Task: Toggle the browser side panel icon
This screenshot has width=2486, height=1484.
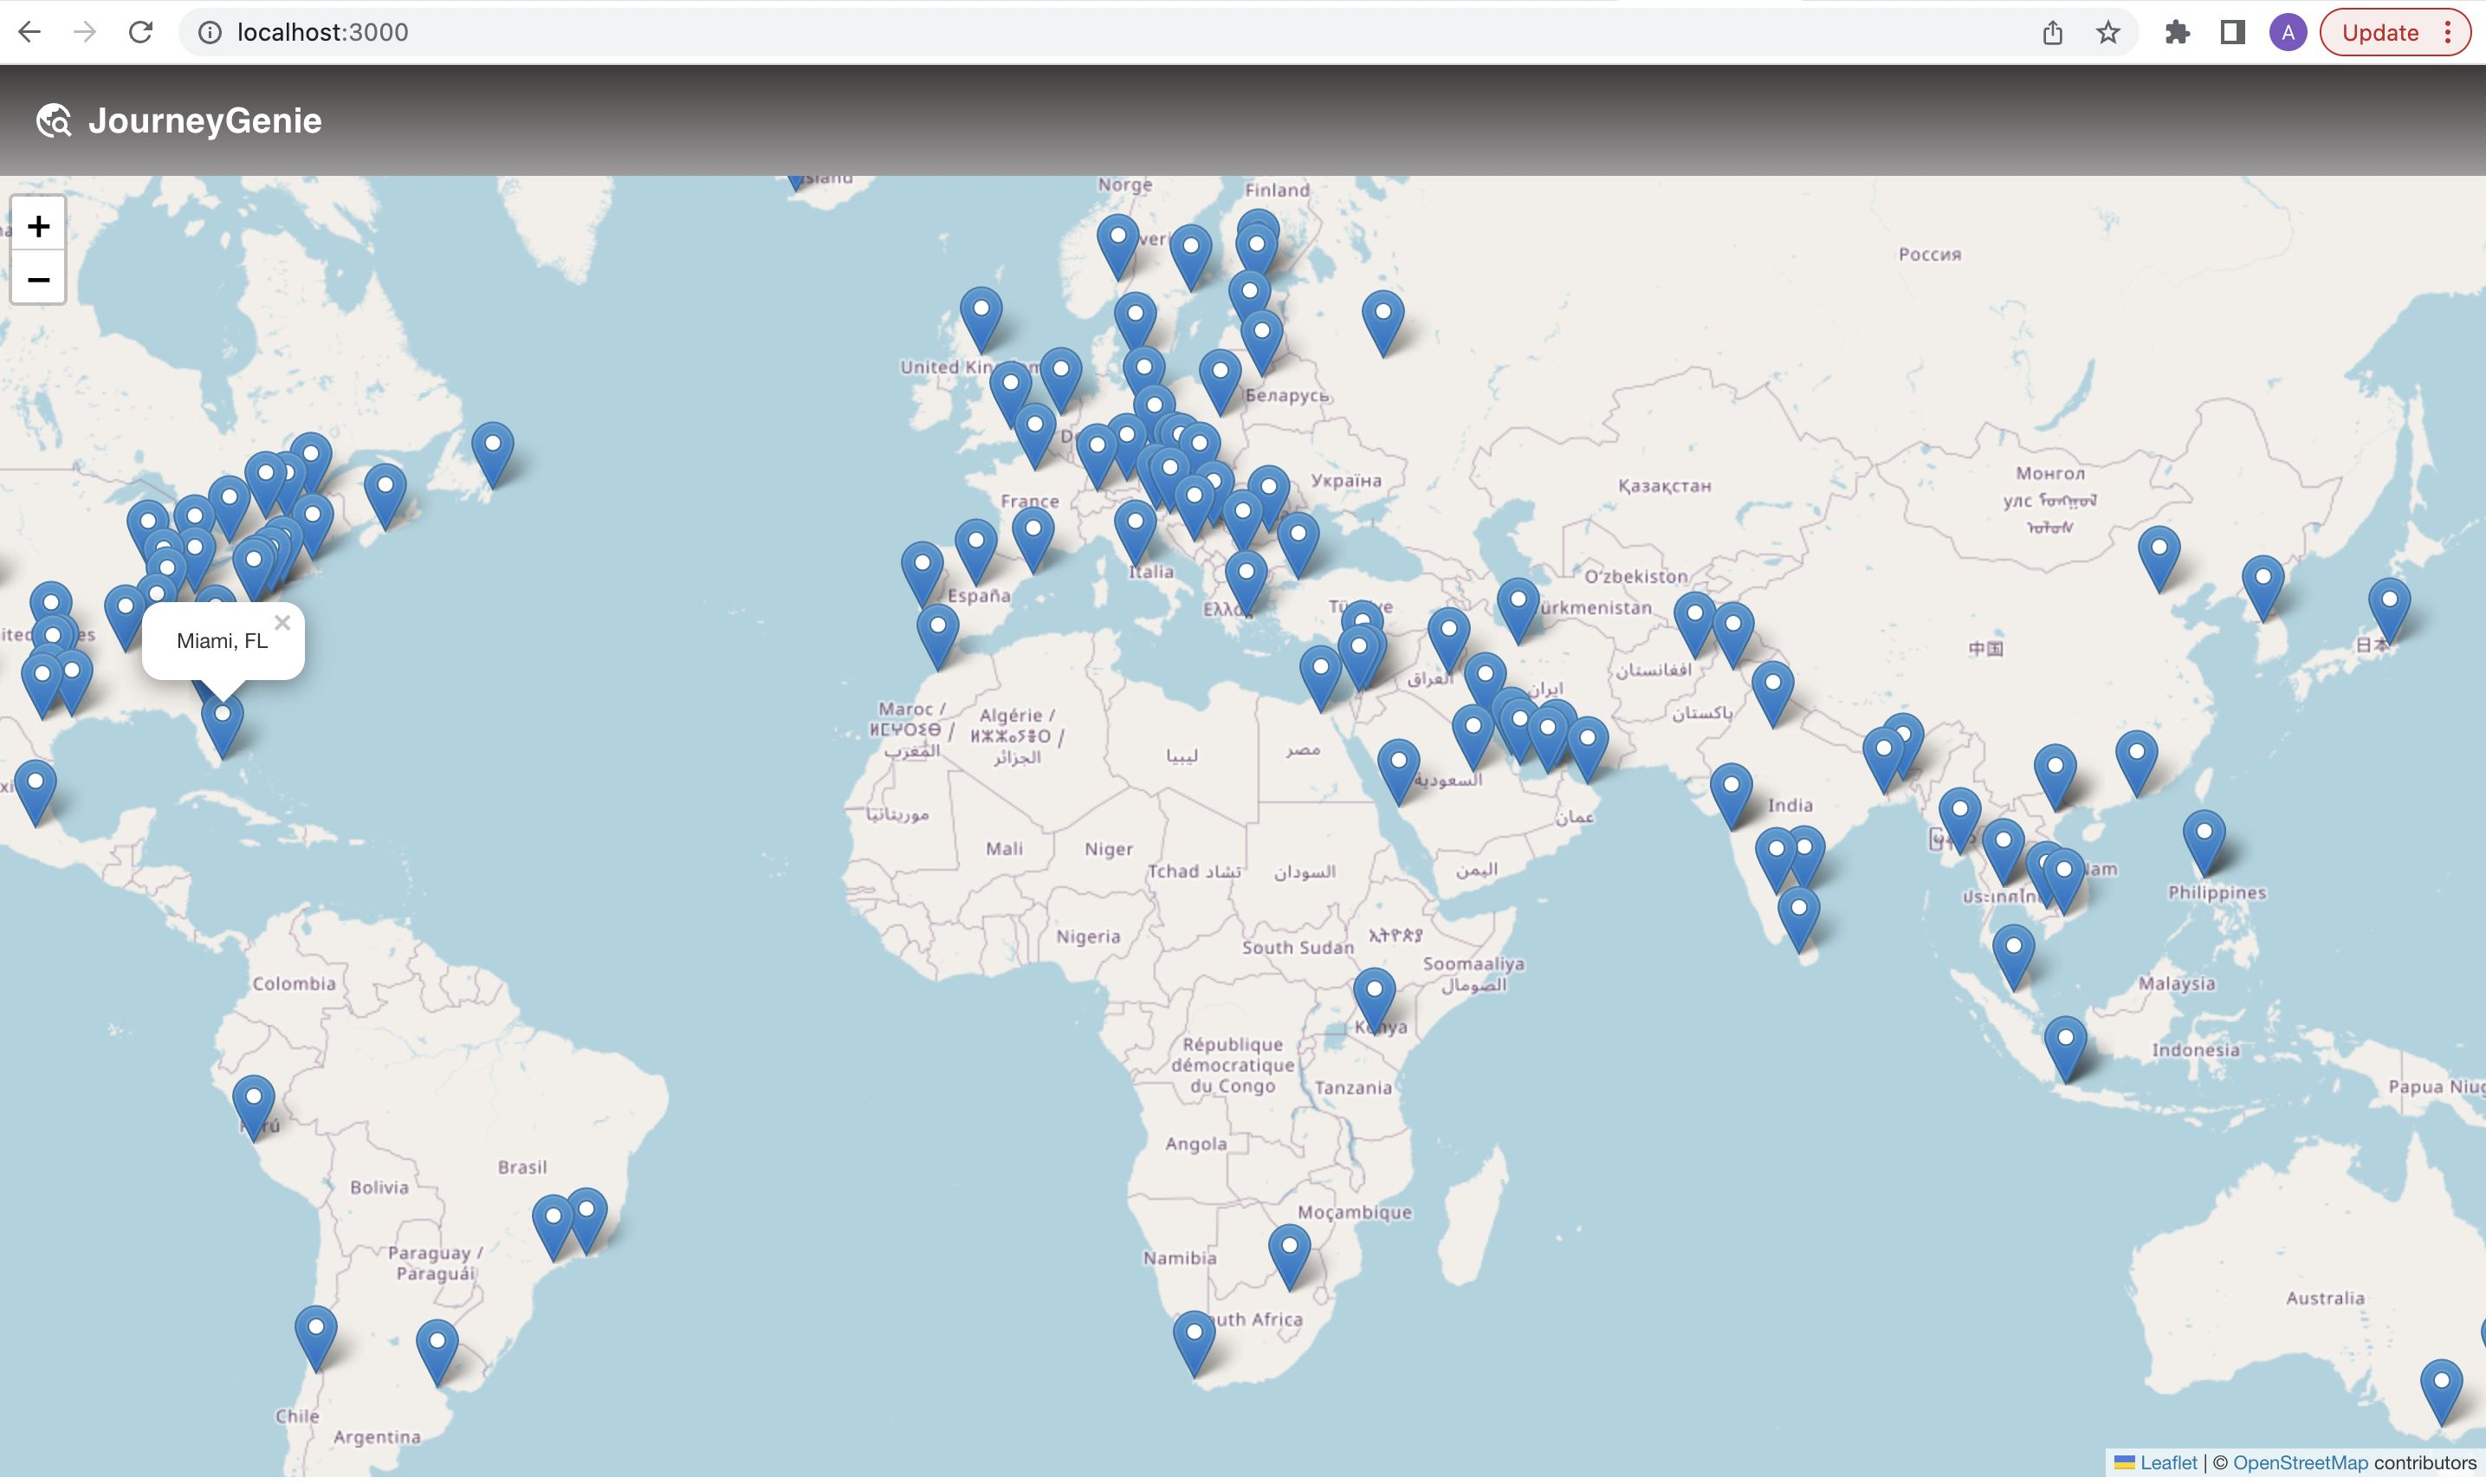Action: coord(2232,32)
